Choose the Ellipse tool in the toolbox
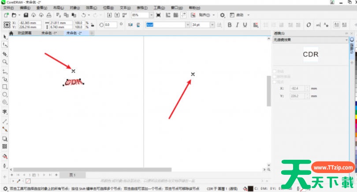 (5, 94)
